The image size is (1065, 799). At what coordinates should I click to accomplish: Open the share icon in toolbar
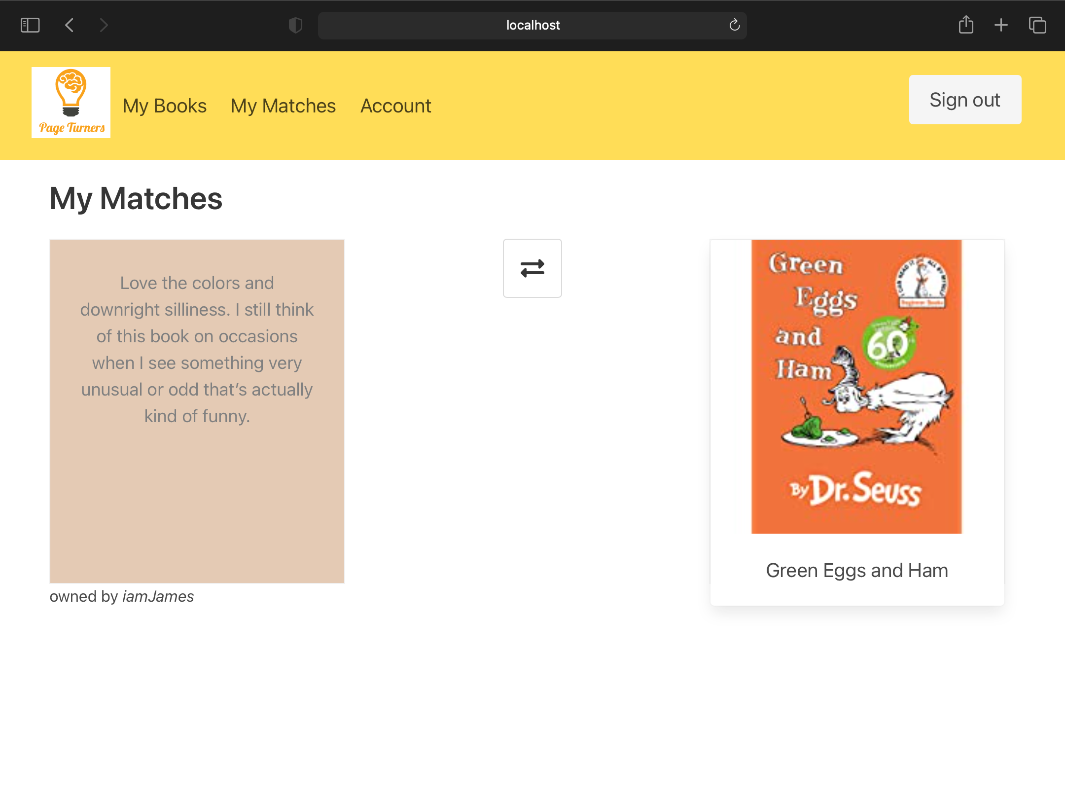click(965, 25)
